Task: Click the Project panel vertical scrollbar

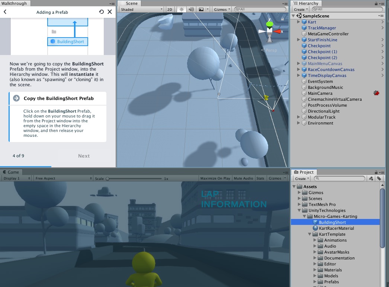Action: click(x=382, y=218)
